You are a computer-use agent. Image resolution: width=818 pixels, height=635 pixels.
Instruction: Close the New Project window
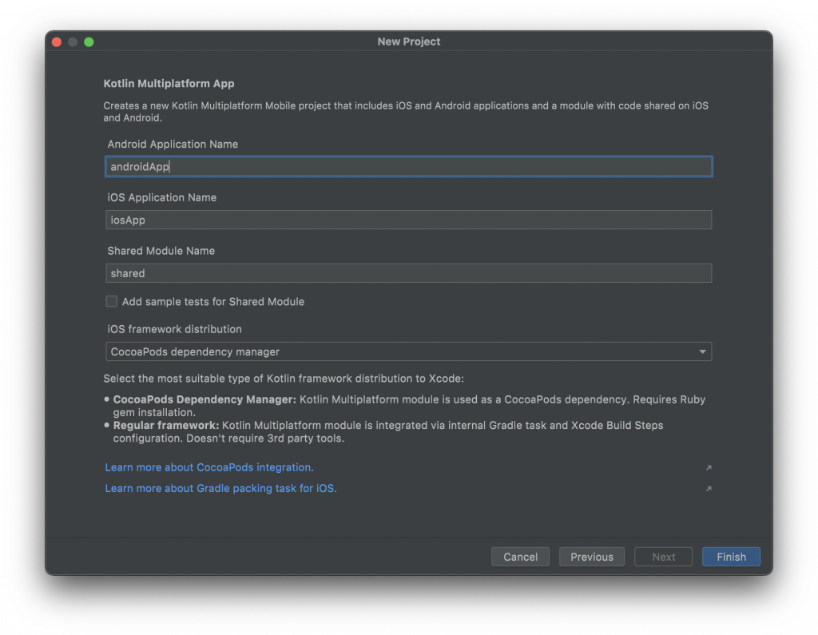click(x=57, y=42)
